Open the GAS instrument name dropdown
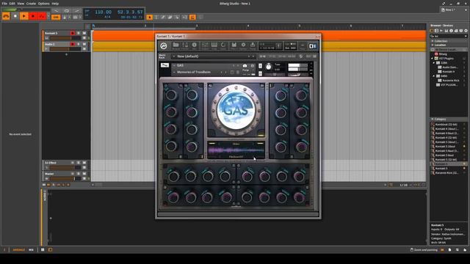The height and width of the screenshot is (264, 470). tap(174, 65)
